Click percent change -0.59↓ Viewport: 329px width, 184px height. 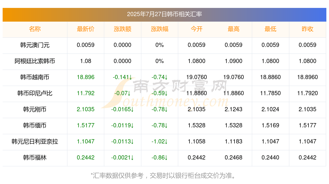tap(159, 93)
